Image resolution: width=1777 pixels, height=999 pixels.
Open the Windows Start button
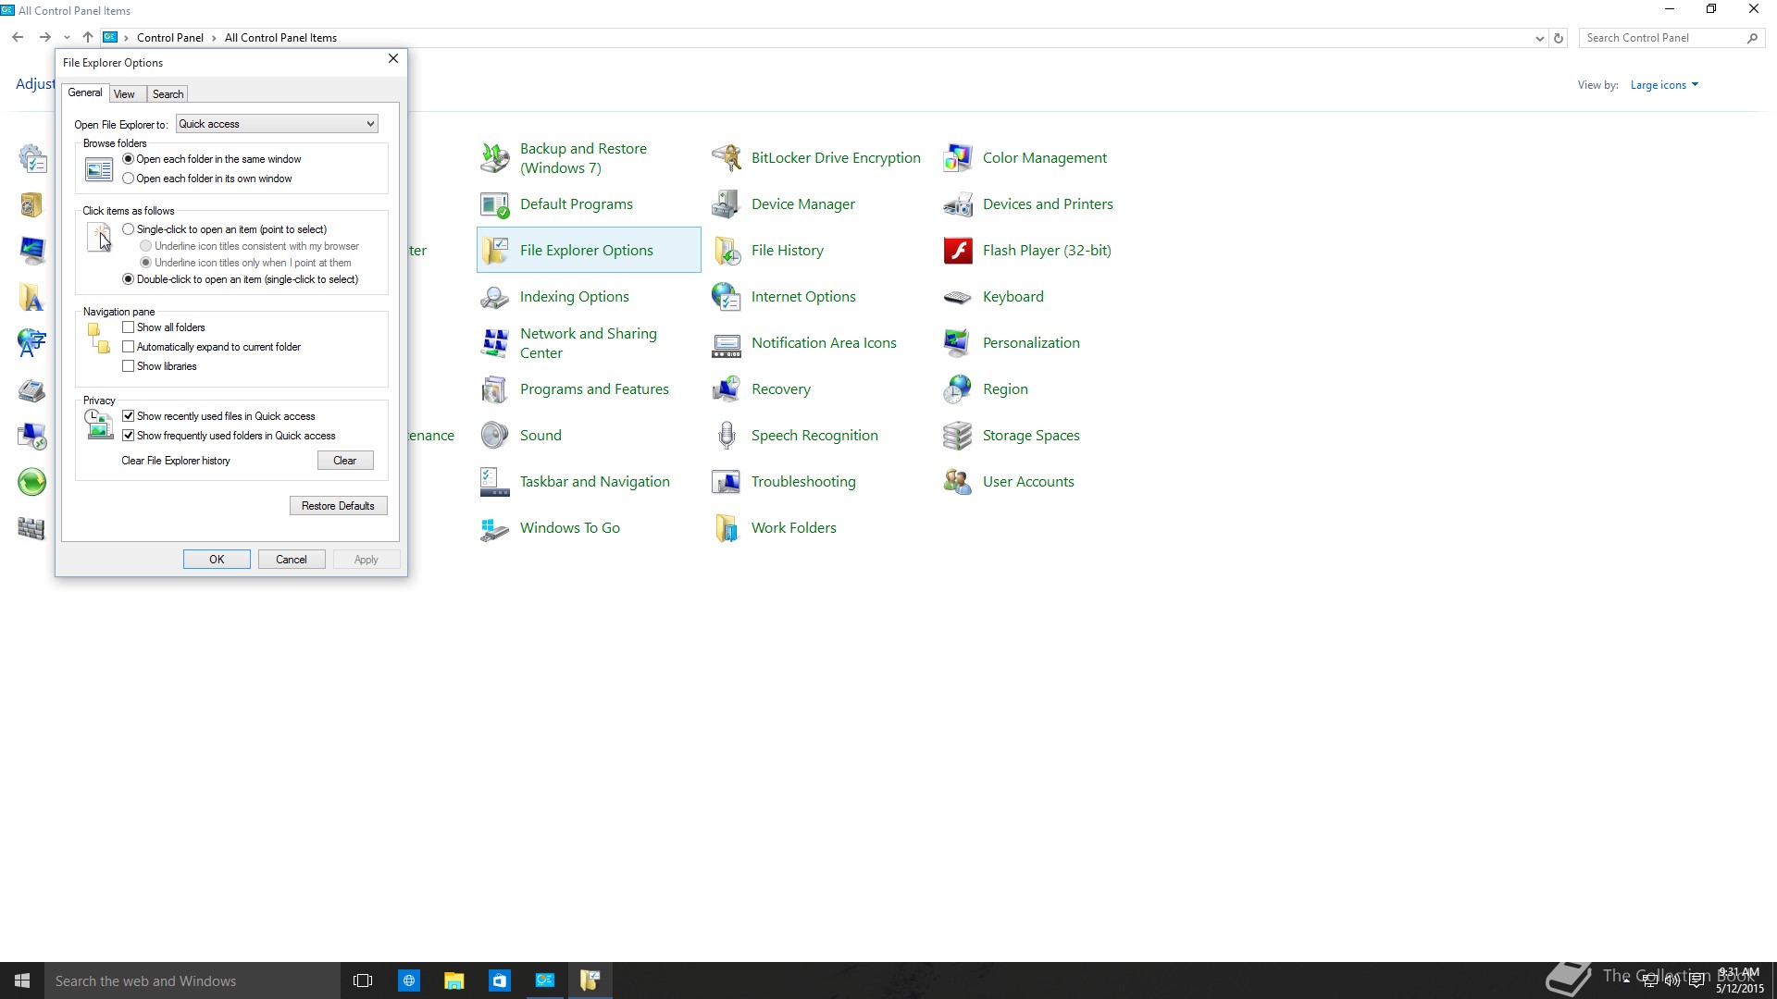(22, 980)
